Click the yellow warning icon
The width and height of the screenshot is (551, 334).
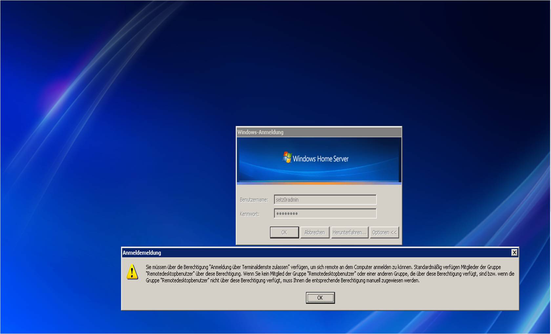(132, 272)
